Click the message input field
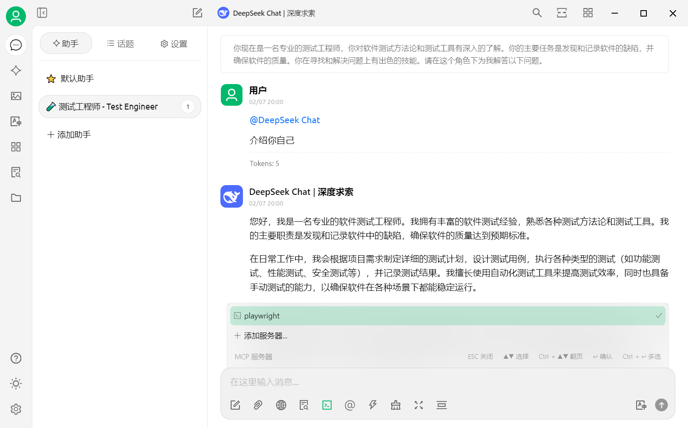 (x=425, y=382)
